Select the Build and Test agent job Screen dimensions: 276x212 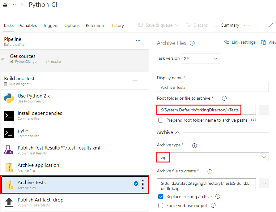75,81
